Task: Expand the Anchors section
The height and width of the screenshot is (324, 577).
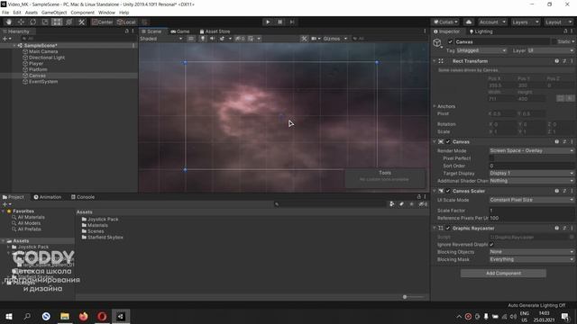Action: pyautogui.click(x=435, y=106)
